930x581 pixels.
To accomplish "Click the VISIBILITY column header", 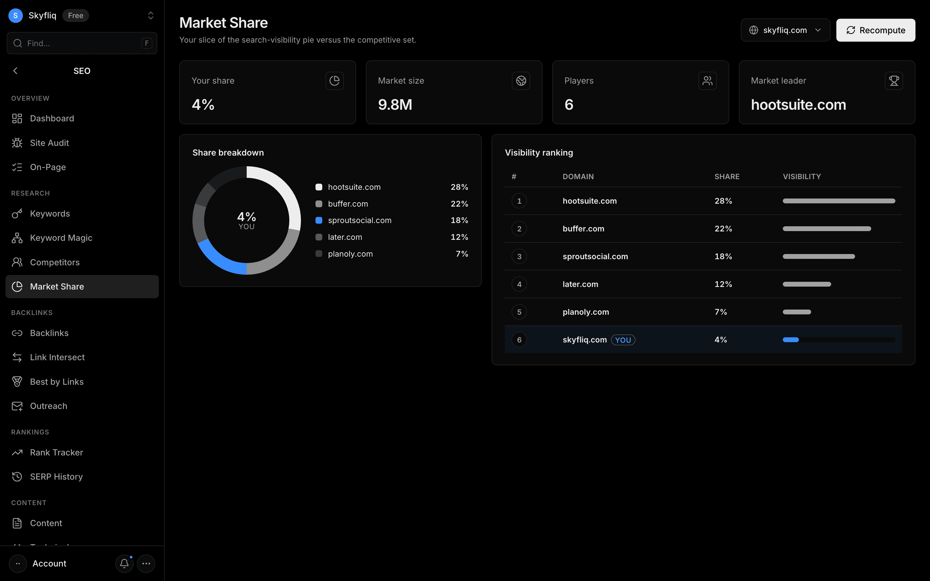I will (x=802, y=176).
